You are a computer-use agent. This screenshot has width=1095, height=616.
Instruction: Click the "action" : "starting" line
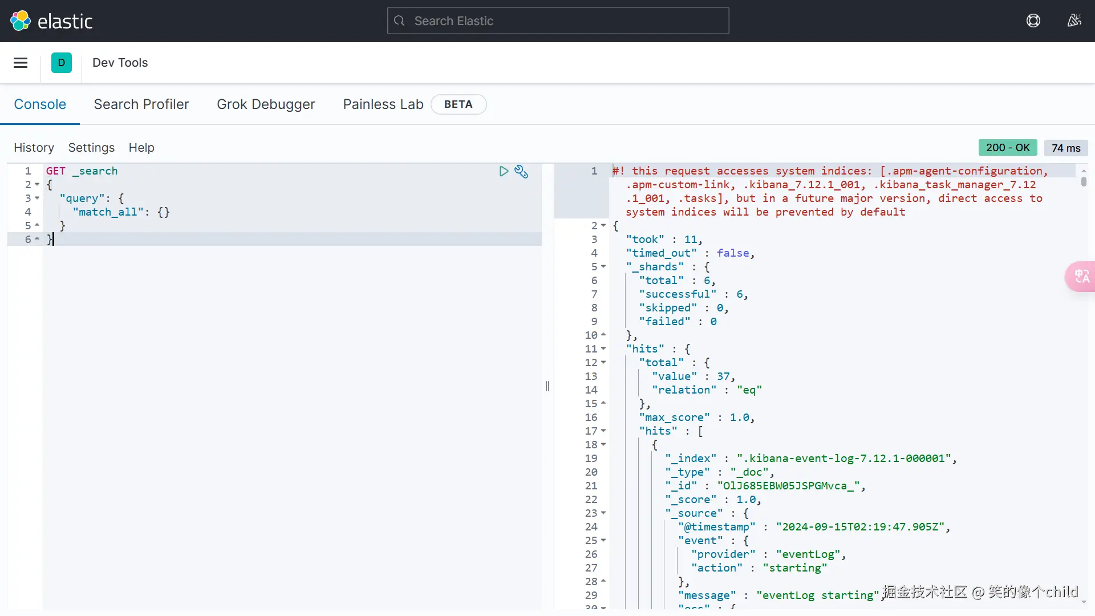(759, 568)
